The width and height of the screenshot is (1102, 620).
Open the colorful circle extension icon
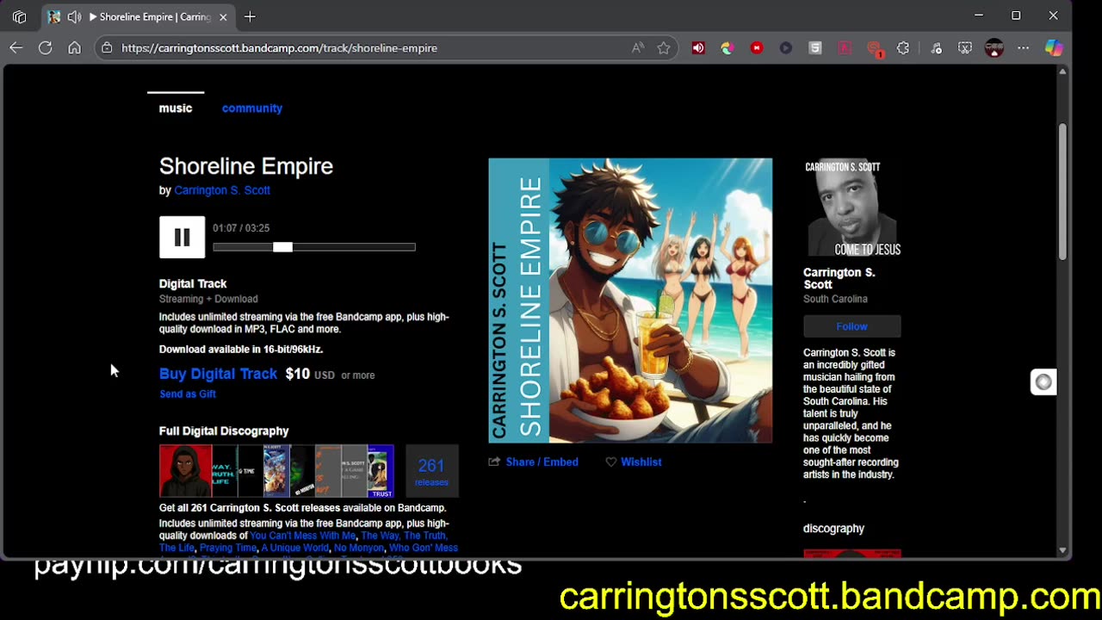(727, 48)
